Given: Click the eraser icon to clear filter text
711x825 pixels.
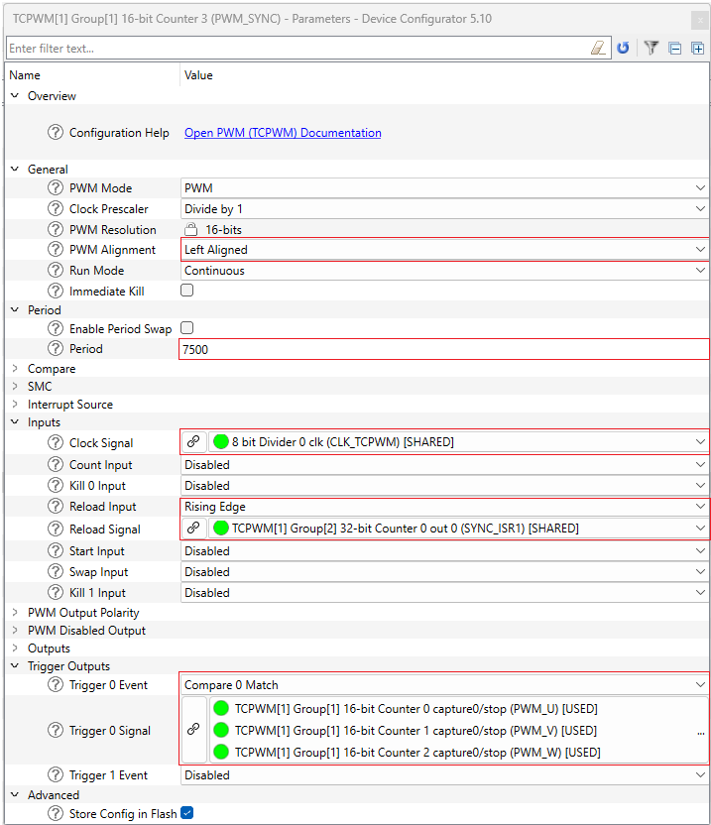Looking at the screenshot, I should coord(597,48).
